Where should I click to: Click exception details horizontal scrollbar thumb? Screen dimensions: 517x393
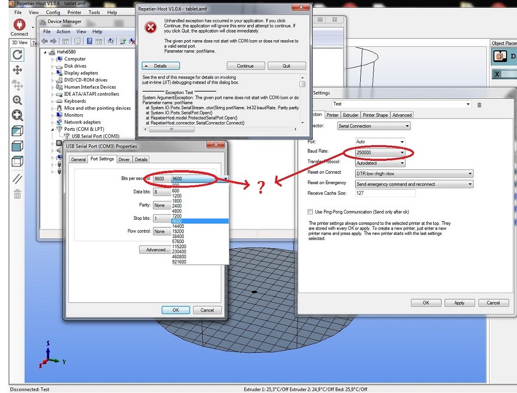[172, 130]
